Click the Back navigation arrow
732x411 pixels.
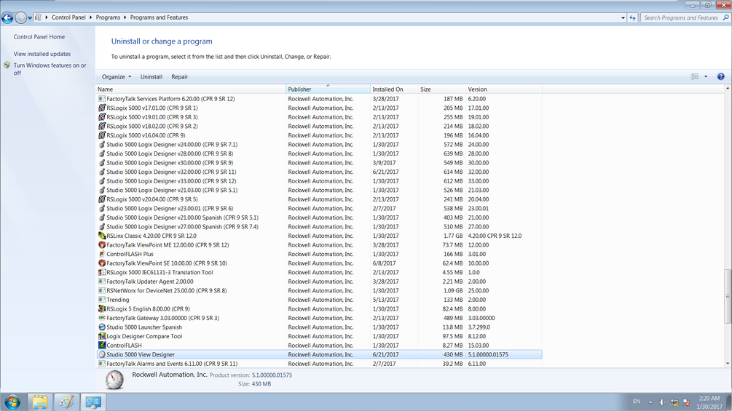point(7,17)
